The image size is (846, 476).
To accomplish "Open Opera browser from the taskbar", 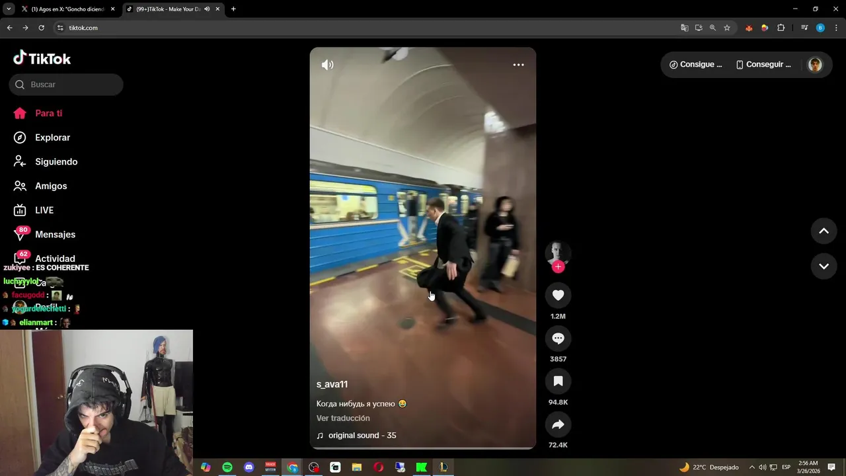I will tap(378, 467).
